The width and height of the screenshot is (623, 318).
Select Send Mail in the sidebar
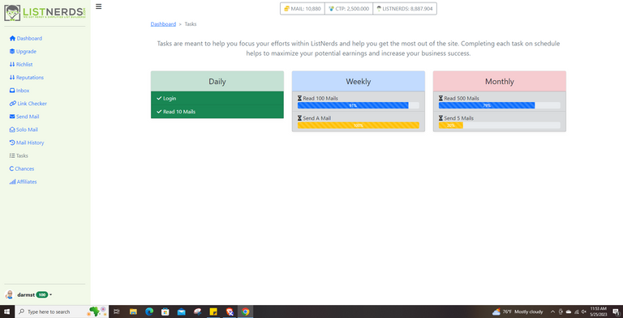pos(24,117)
